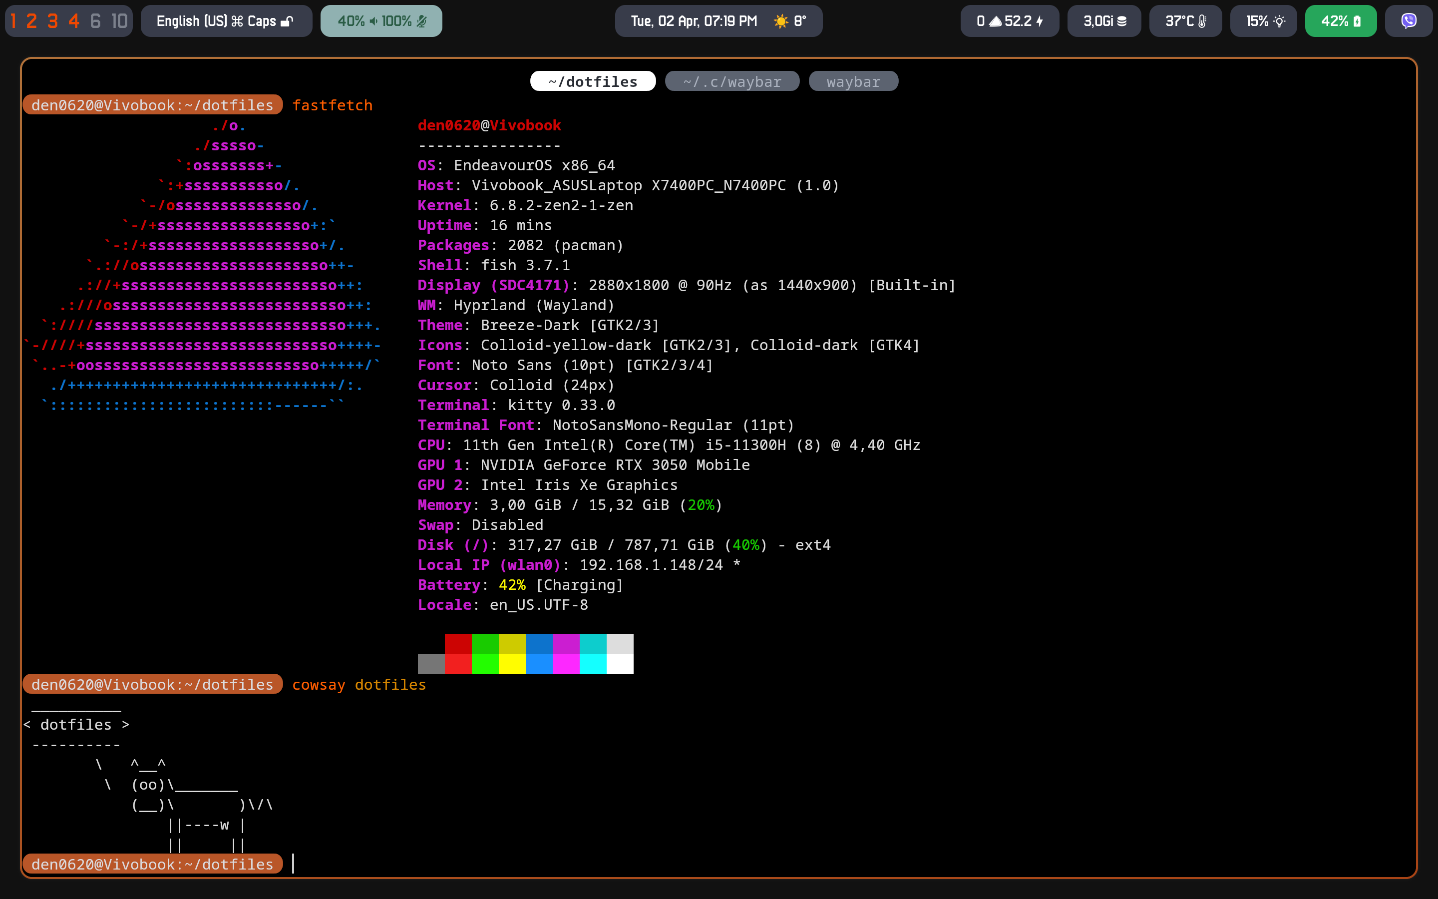Open the 3,0Gi memory usage module

(x=1104, y=21)
